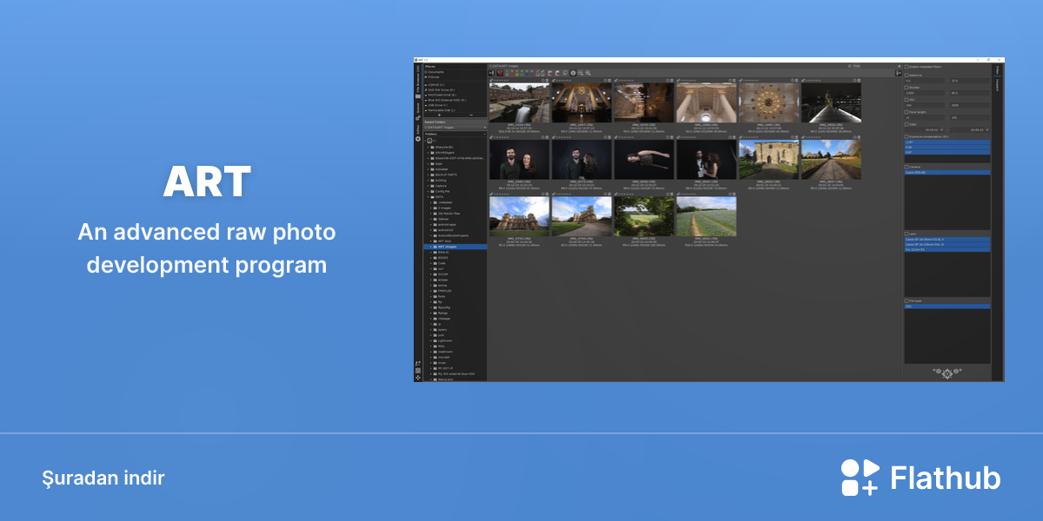
Task: Click the round info 'i' toolbar icon
Action: 573,73
